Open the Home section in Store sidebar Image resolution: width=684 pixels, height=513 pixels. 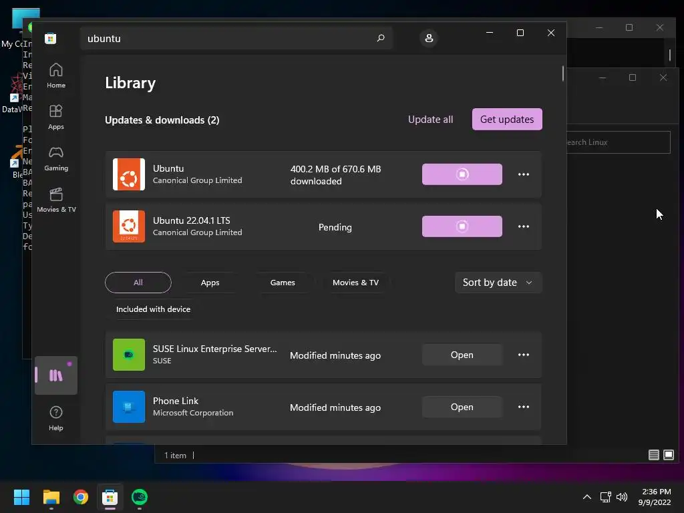56,75
